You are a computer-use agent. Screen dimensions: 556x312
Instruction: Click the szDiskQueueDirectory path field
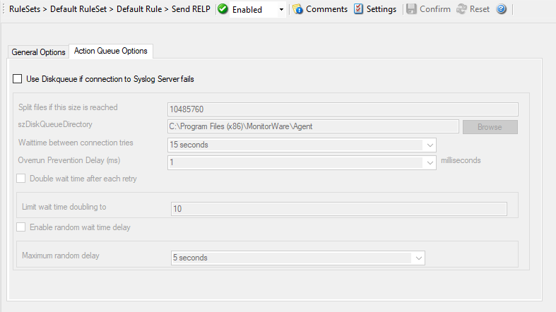(312, 127)
